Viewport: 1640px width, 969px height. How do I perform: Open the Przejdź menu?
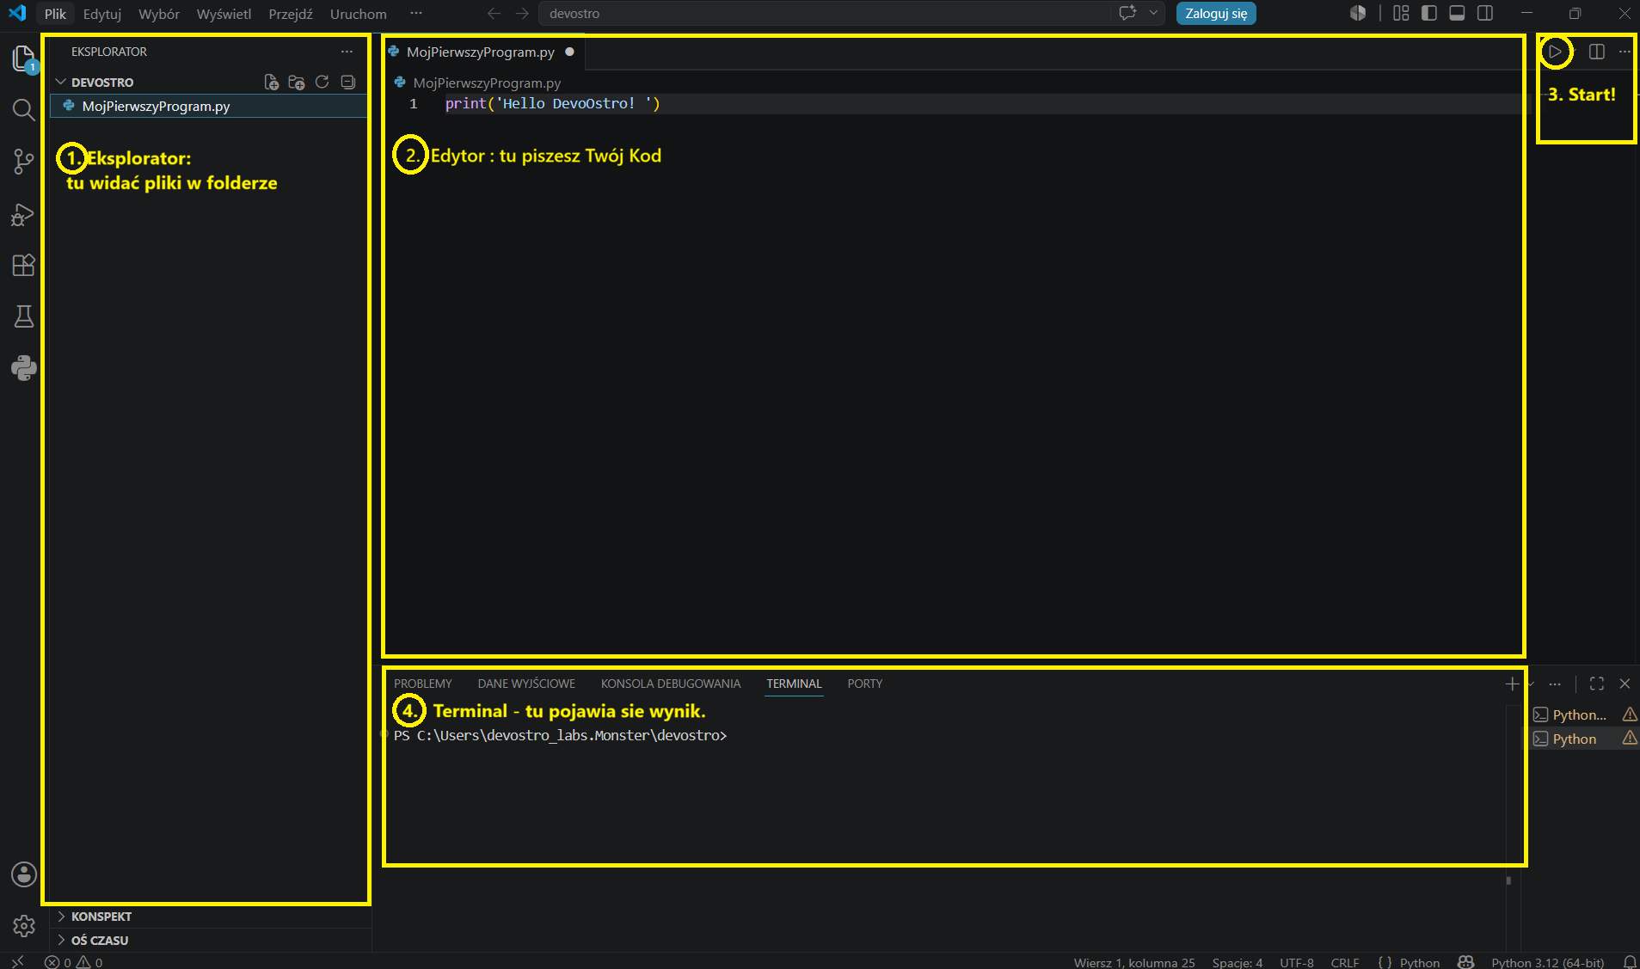click(x=291, y=14)
